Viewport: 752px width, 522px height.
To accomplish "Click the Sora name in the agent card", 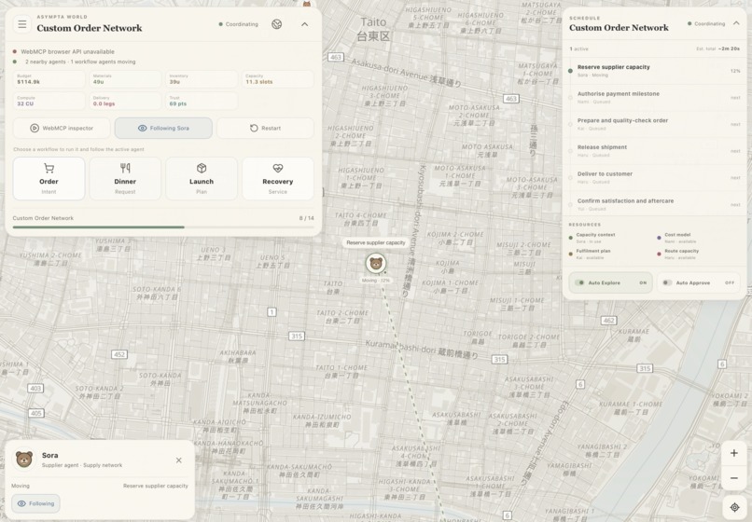I will [49, 456].
